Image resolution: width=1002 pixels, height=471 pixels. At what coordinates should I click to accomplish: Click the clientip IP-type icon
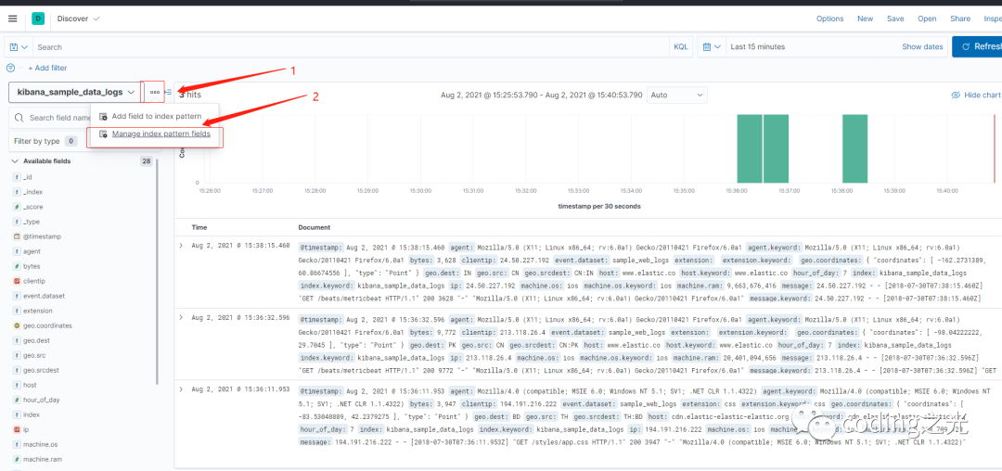click(17, 281)
